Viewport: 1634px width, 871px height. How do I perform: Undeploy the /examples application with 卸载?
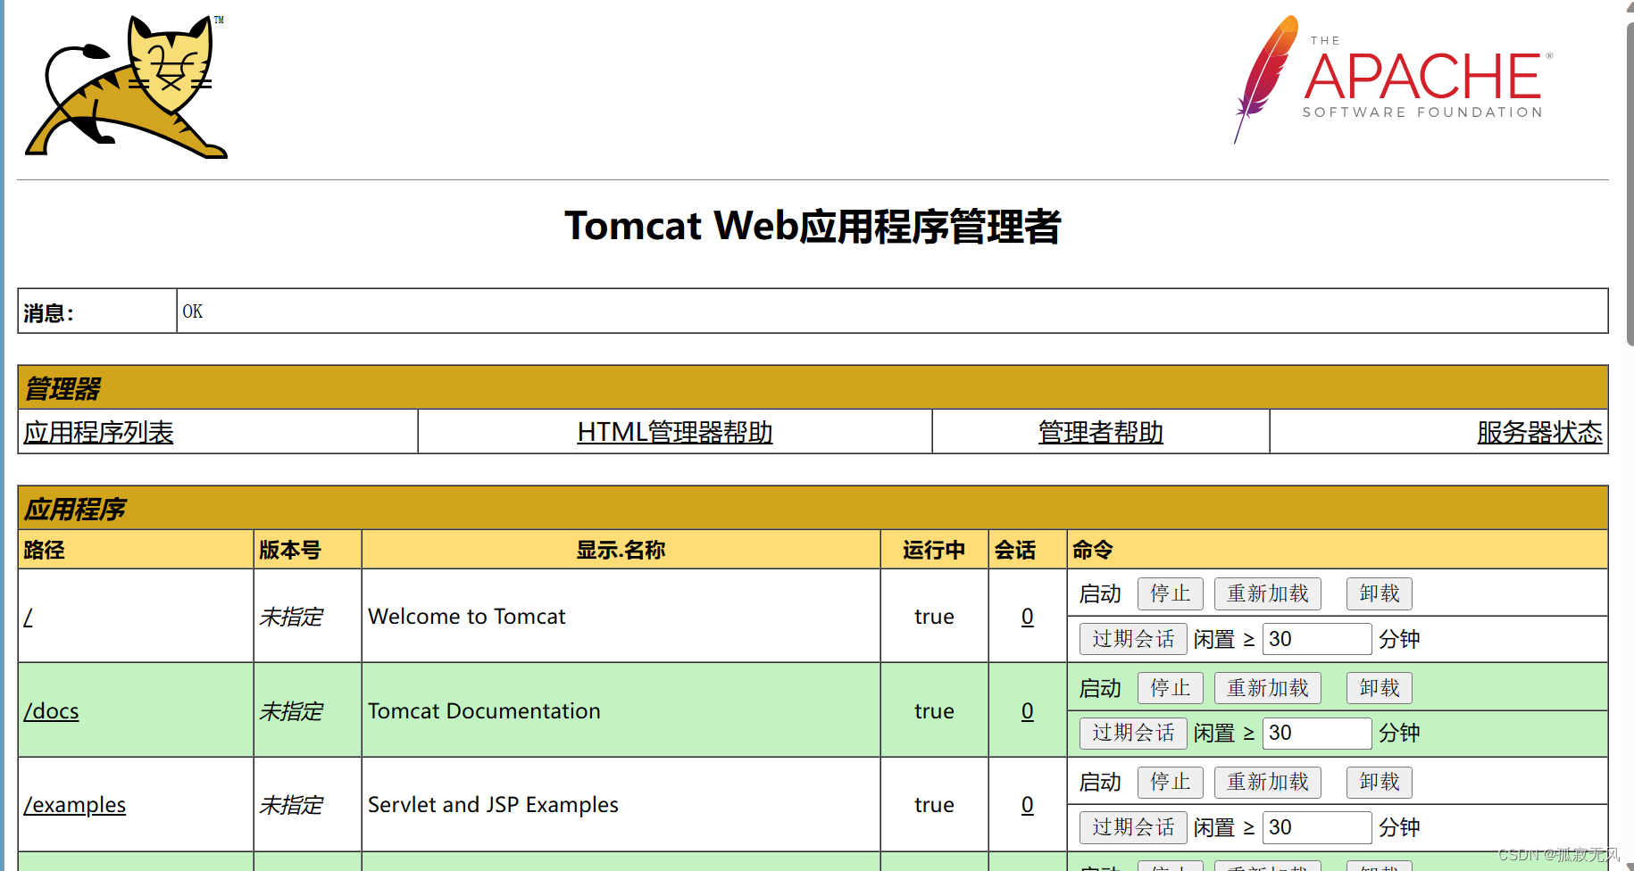click(x=1379, y=782)
